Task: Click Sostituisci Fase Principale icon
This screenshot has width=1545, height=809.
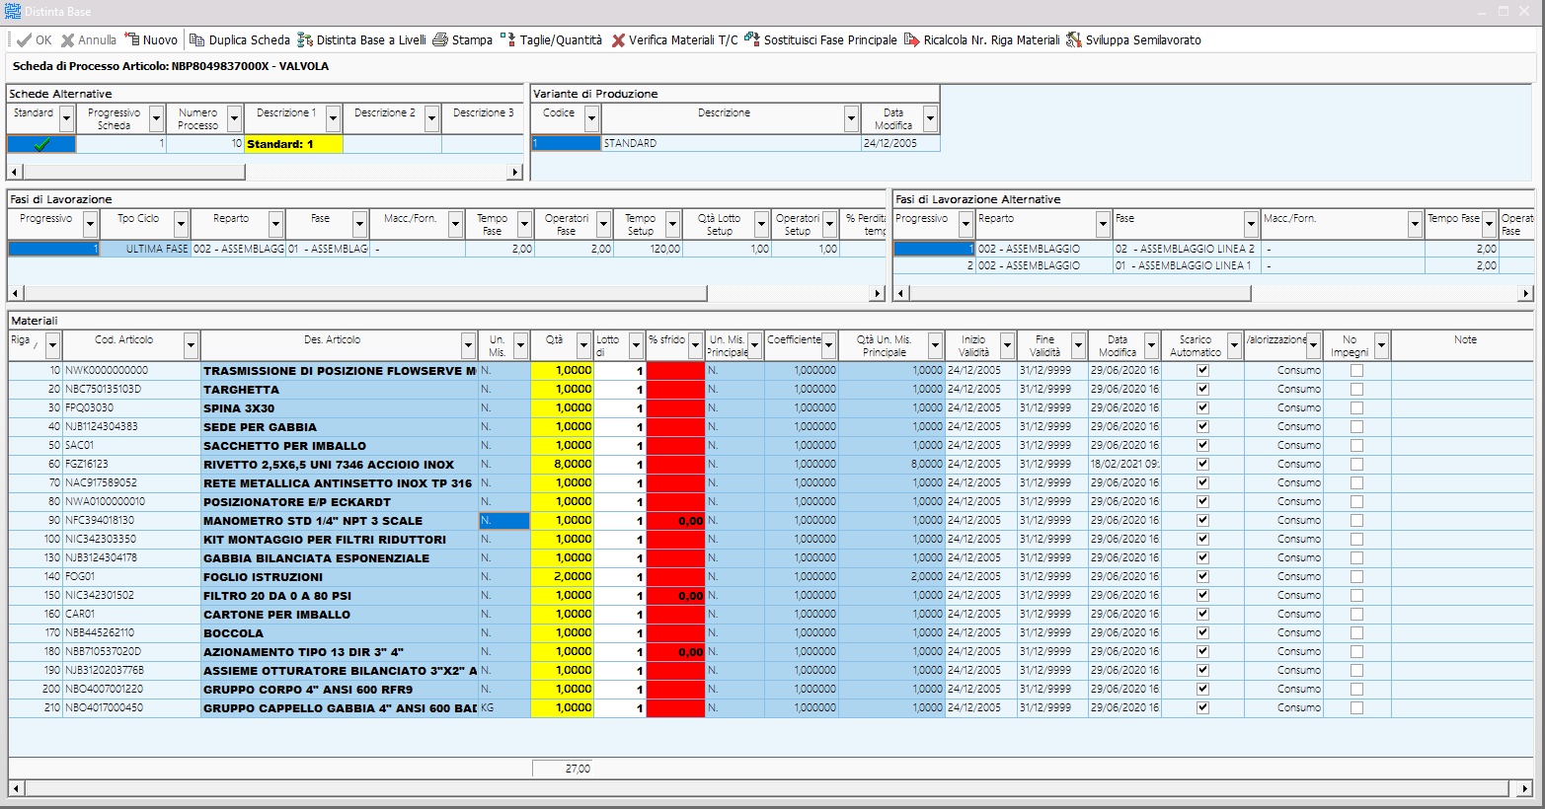Action: 752,40
